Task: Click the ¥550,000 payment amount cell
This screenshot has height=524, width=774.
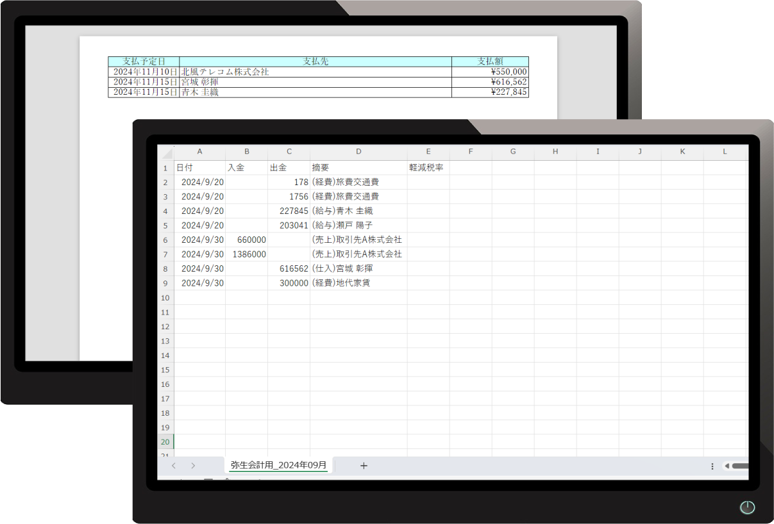Action: [x=490, y=72]
